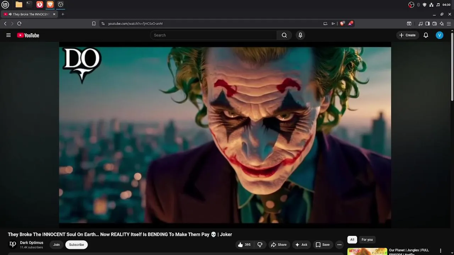Open the browser media playlist music icon

point(420,24)
